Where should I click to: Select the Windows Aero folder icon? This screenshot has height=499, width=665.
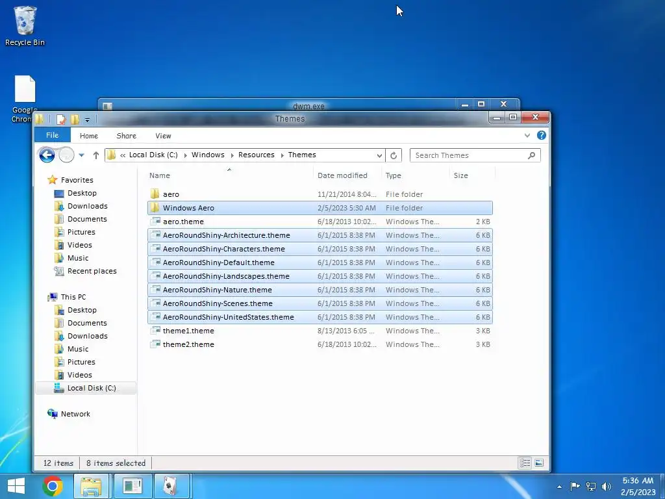tap(155, 207)
